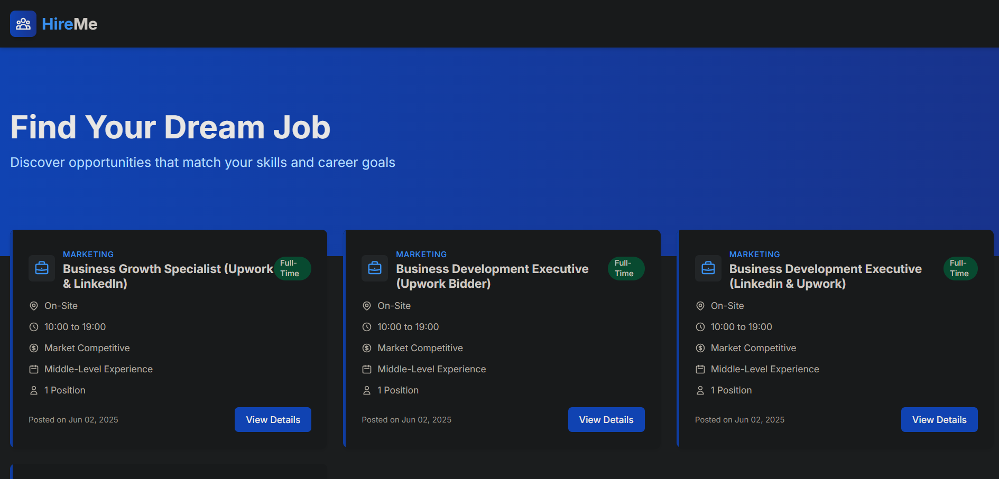Click calendar experience icon on Business Growth Specialist card
999x479 pixels.
coord(34,369)
